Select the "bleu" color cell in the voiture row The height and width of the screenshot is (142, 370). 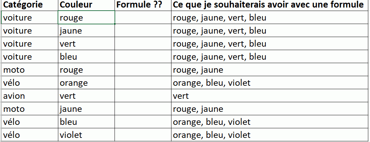point(86,57)
